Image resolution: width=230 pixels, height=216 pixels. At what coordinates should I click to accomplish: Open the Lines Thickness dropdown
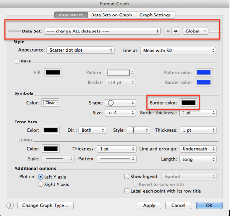click(x=117, y=149)
